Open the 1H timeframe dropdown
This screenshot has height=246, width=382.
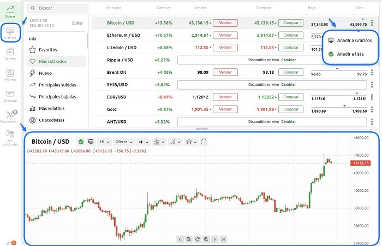pos(105,142)
